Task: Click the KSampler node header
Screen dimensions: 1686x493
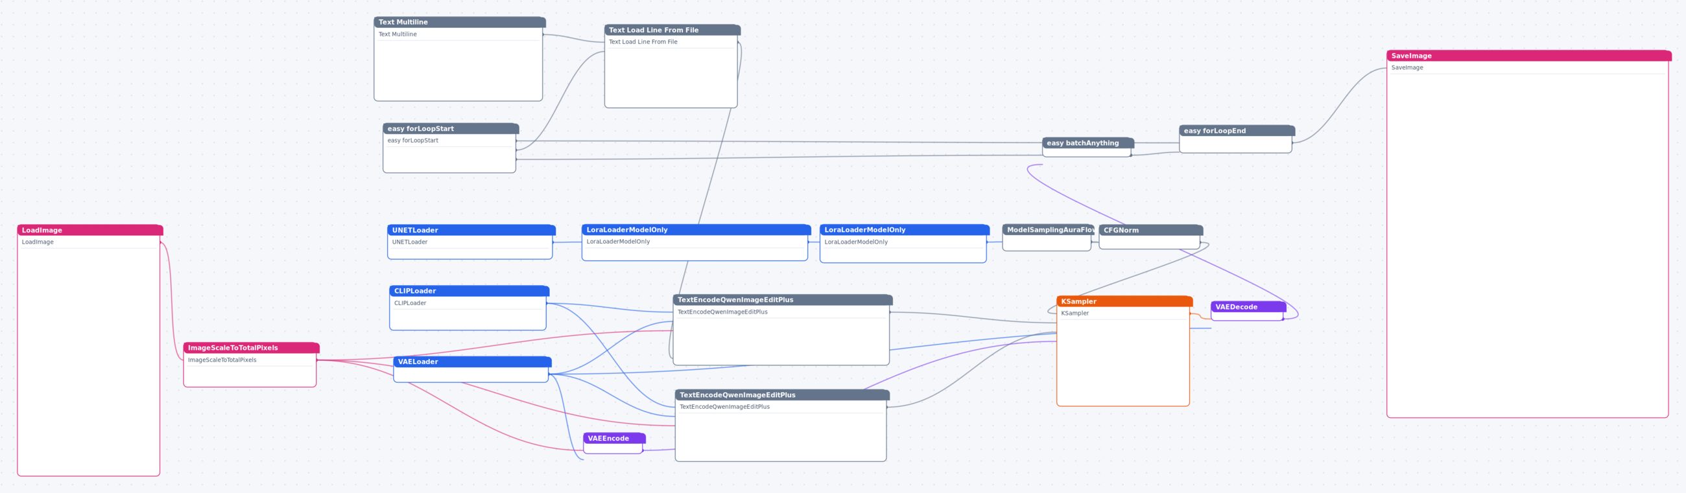Action: click(1124, 301)
